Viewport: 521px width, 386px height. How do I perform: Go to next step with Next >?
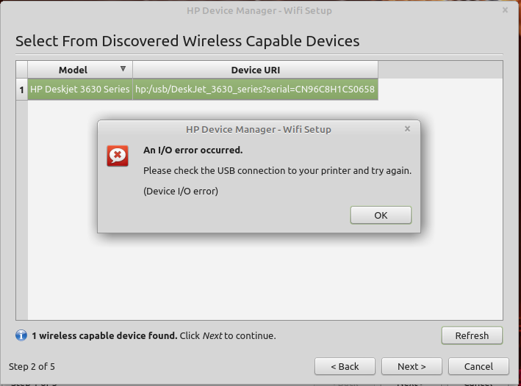[x=412, y=366]
